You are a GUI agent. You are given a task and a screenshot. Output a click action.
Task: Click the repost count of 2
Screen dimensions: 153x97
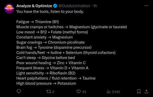pyautogui.click(x=53, y=92)
